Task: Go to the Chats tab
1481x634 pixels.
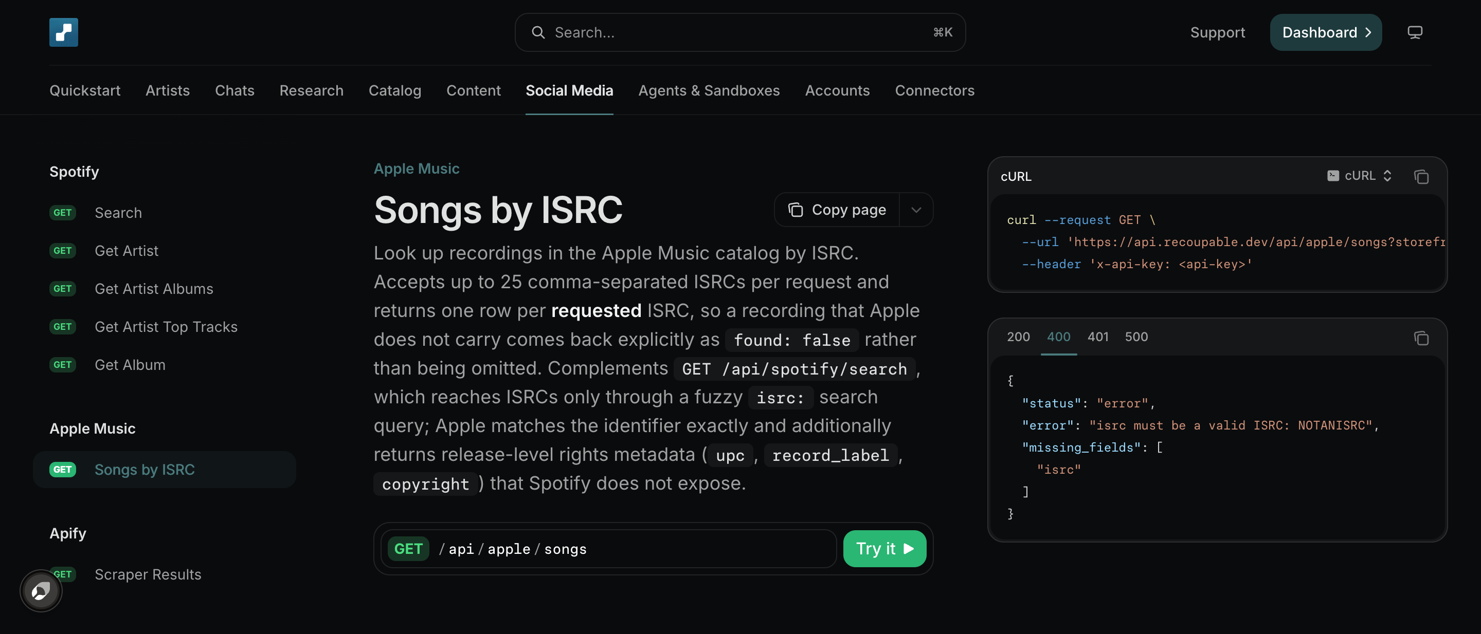Action: (234, 90)
